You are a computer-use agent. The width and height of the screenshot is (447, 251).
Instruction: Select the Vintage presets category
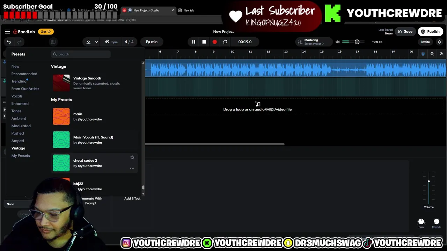point(18,148)
